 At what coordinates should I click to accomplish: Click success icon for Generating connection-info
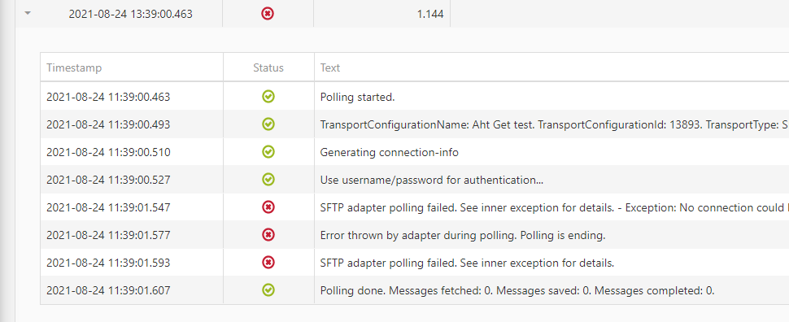[268, 151]
